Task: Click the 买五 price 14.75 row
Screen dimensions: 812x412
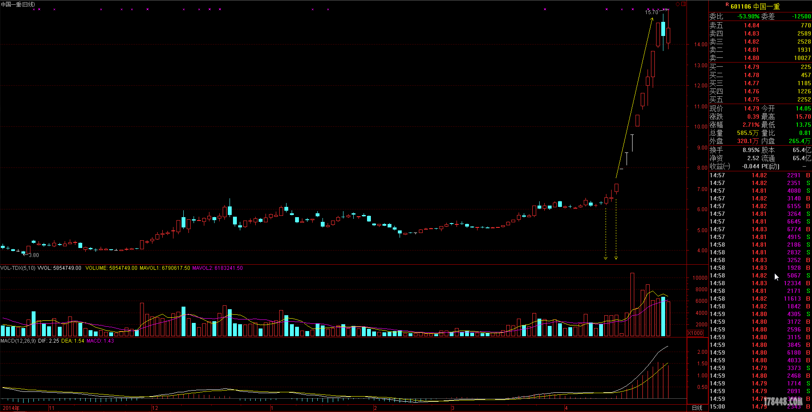Action: pos(760,99)
